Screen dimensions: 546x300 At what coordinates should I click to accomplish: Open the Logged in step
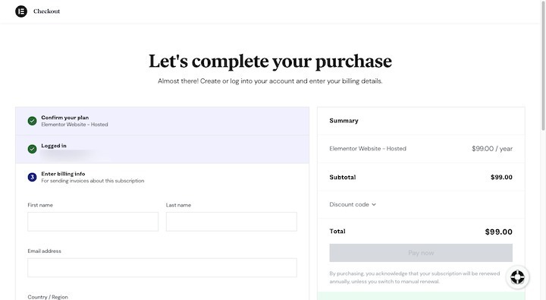pyautogui.click(x=162, y=150)
